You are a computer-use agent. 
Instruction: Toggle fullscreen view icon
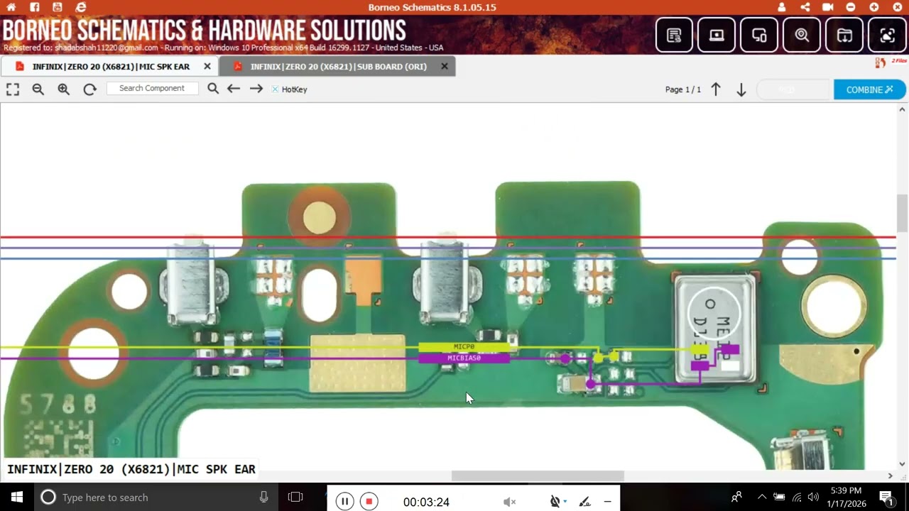pyautogui.click(x=13, y=89)
